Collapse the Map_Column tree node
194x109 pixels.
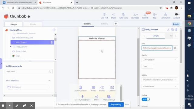(x=11, y=47)
